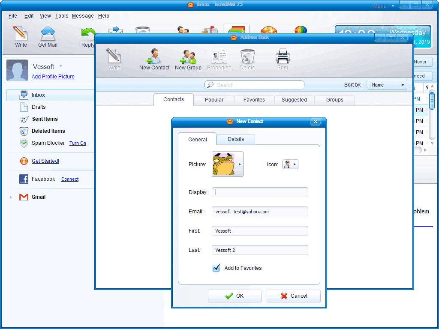
Task: Open the File menu
Action: pyautogui.click(x=12, y=16)
